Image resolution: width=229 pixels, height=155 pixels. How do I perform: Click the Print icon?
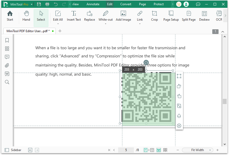tap(47, 4)
